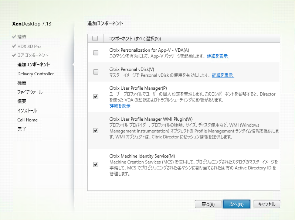Check the select-all components checkbox
Screen dimensions: 295x220
click(95, 38)
